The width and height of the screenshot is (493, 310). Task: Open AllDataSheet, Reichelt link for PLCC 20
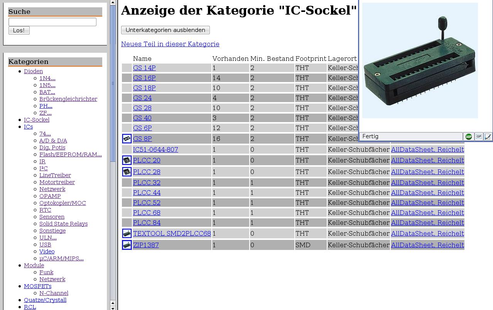pos(427,160)
